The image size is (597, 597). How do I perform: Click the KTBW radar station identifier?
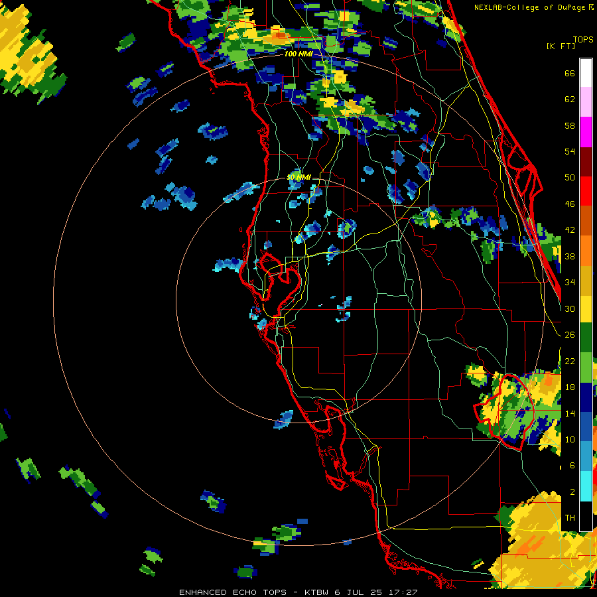316,592
